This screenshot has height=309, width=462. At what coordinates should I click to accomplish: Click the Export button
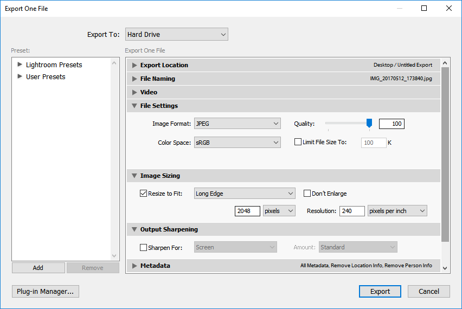[x=380, y=291]
